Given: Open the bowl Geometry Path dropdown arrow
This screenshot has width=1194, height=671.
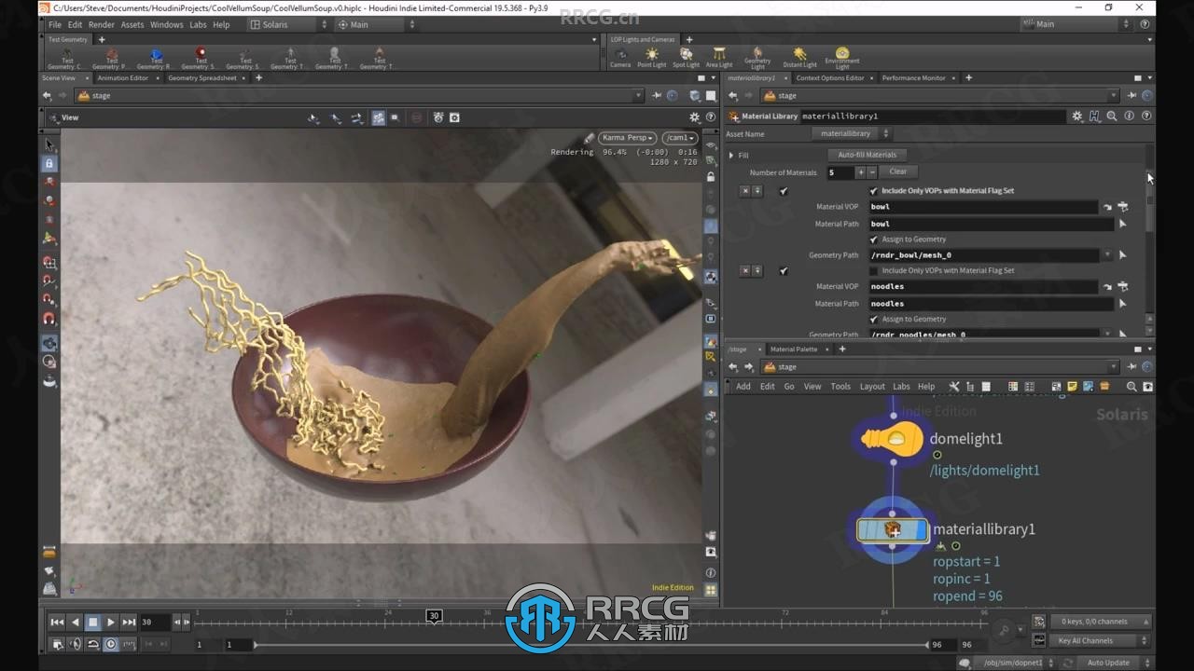Looking at the screenshot, I should [x=1108, y=255].
